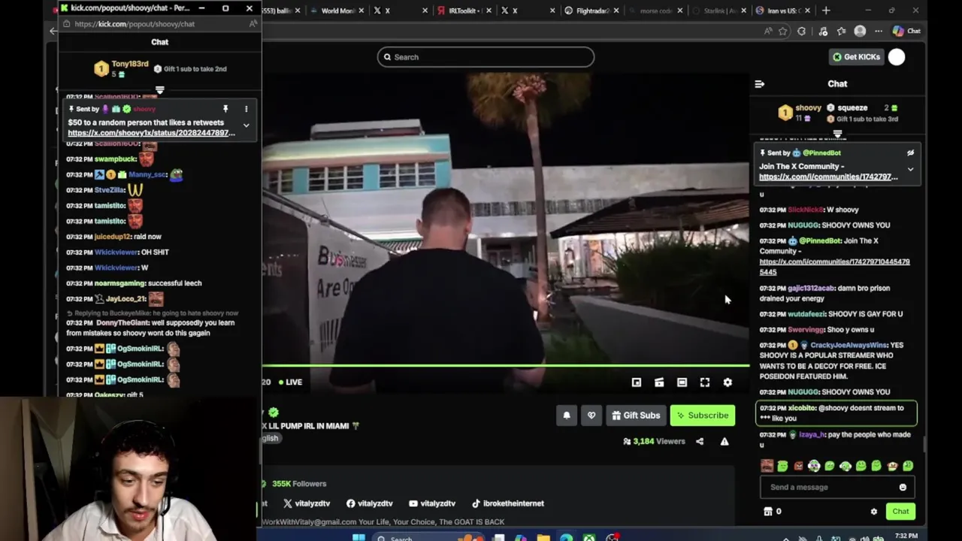Open the user profile avatar menu
The width and height of the screenshot is (962, 541).
(897, 57)
